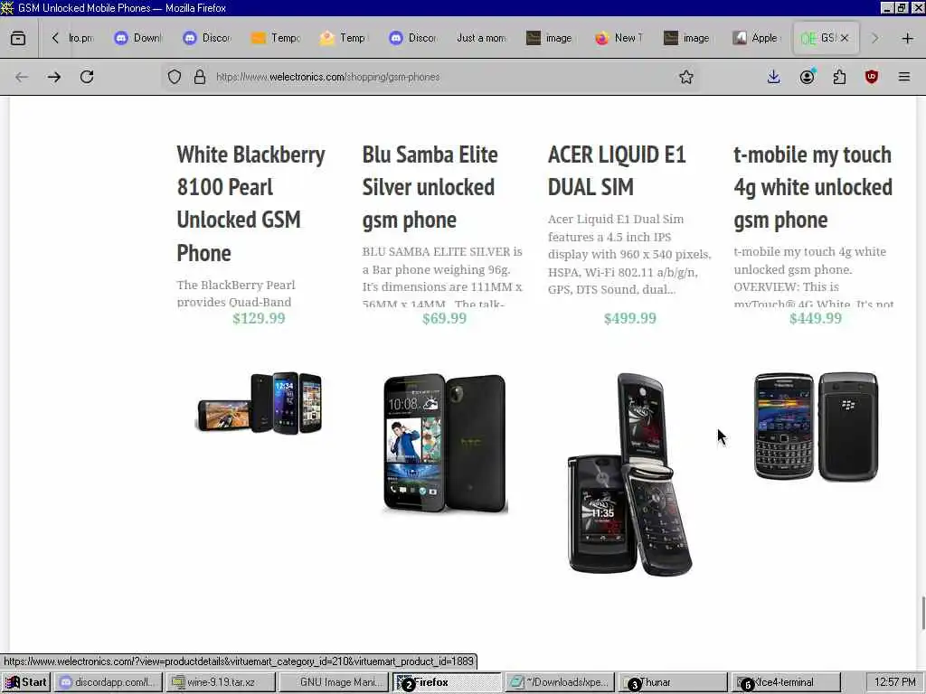Image resolution: width=926 pixels, height=694 pixels.
Task: Open ACER LIQUID E1 DUAL SIM title
Action: tap(617, 171)
